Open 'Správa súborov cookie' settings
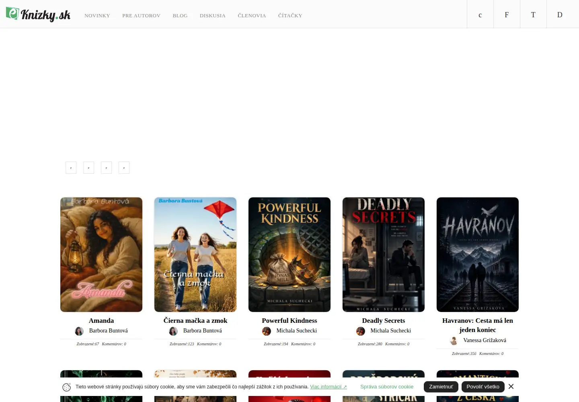The image size is (579, 402). (x=387, y=387)
